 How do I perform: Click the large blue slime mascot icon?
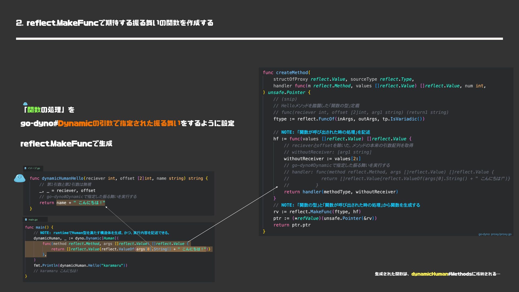point(19,178)
